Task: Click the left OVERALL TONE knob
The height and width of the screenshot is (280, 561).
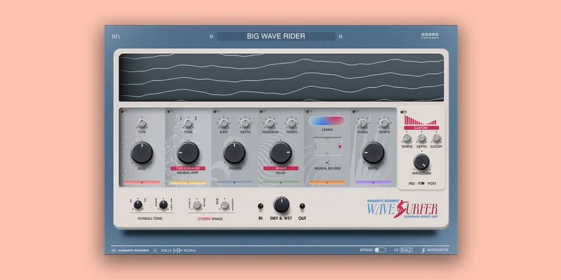Action: 137,204
